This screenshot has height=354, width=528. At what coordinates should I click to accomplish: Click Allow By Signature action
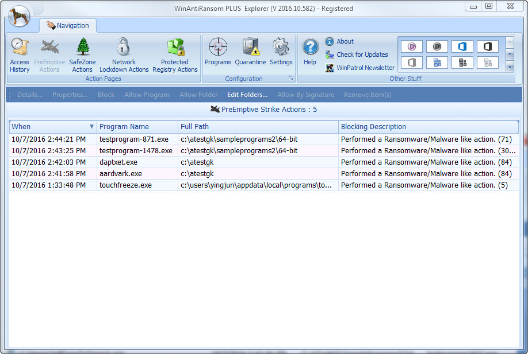click(x=306, y=95)
